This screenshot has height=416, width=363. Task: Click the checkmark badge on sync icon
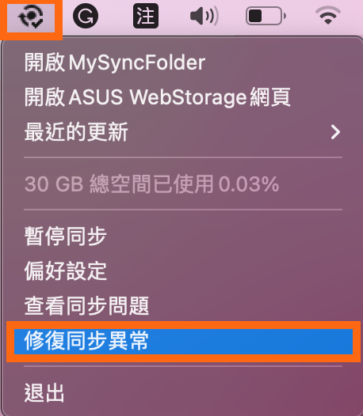coord(37,25)
